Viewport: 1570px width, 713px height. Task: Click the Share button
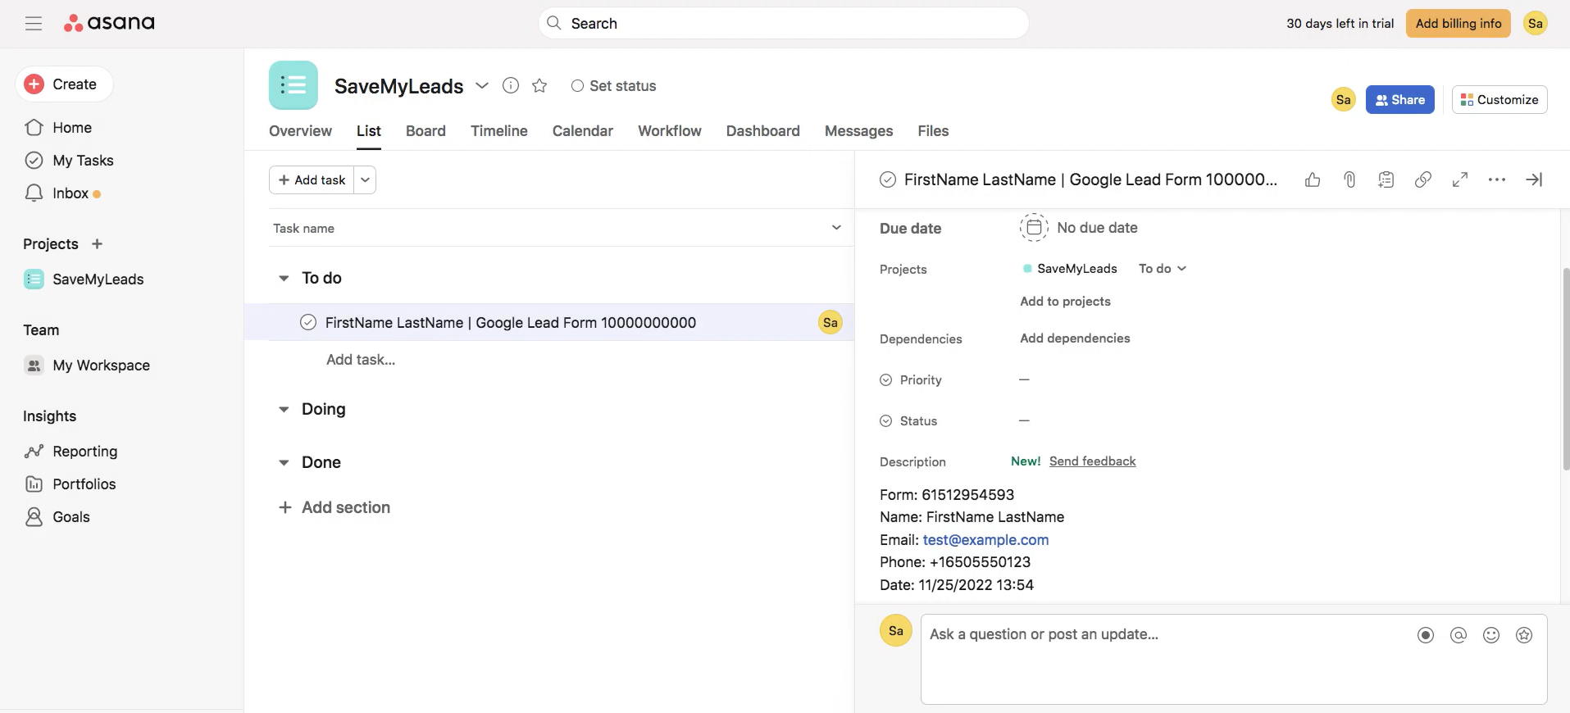pos(1399,100)
